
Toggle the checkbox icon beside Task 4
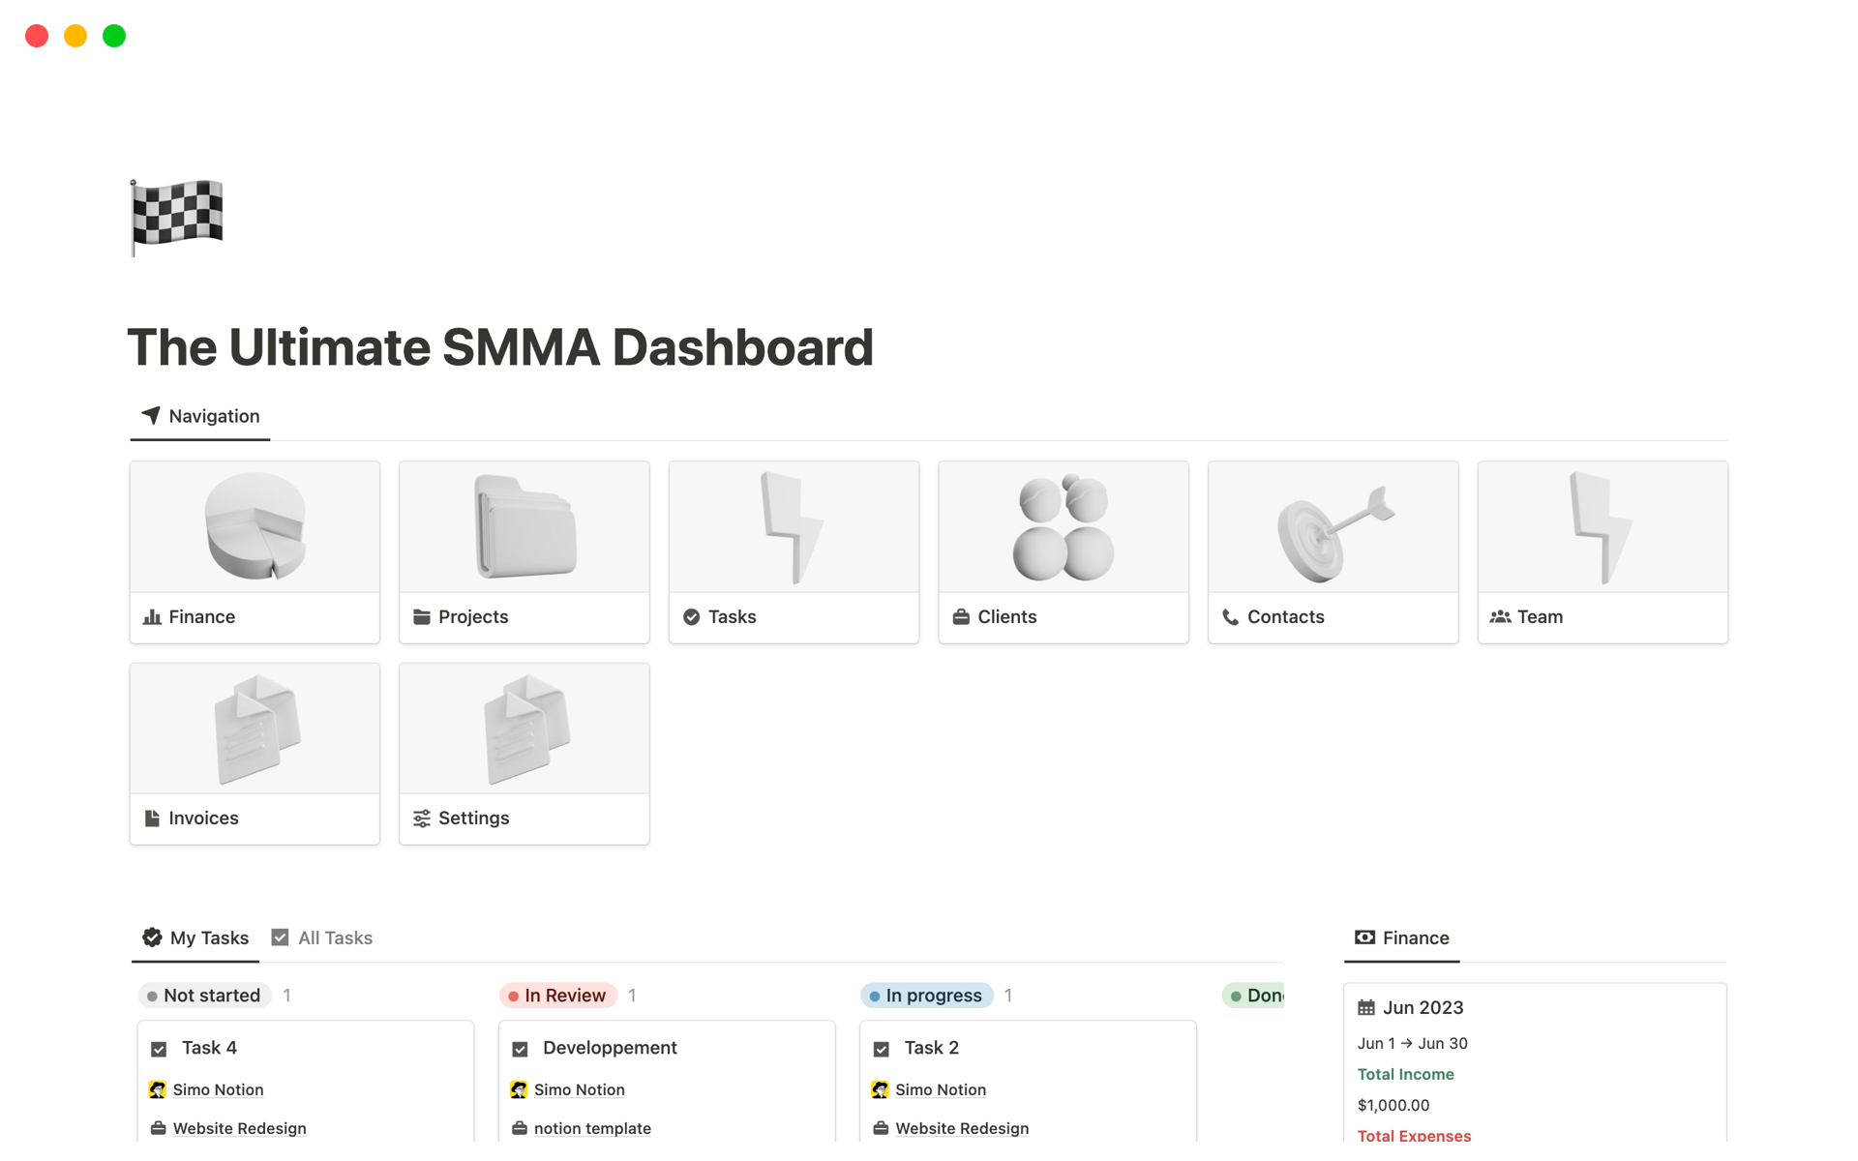tap(160, 1049)
